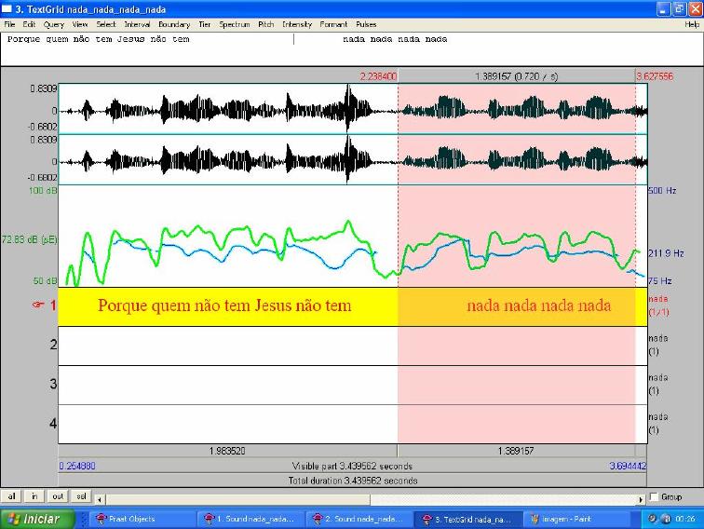Open the Edit menu
The height and width of the screenshot is (529, 704).
(x=29, y=25)
